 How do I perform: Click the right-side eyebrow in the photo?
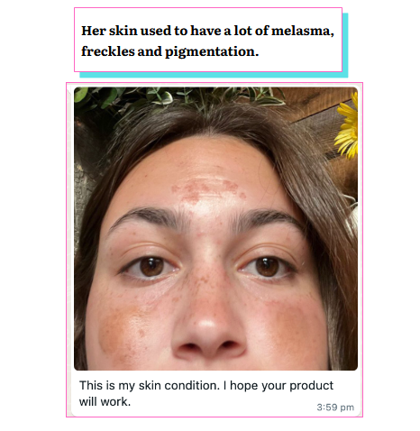264,218
